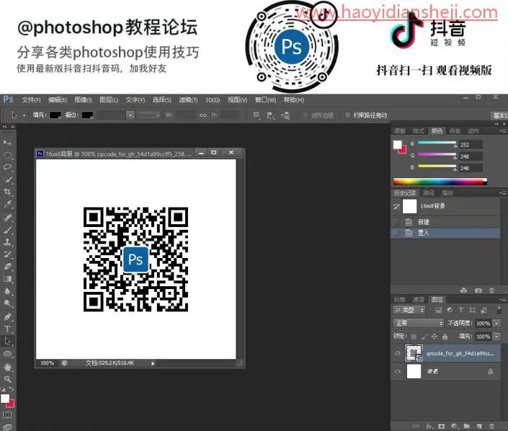The image size is (508, 431).
Task: Select the Lasso tool
Action: [7, 167]
